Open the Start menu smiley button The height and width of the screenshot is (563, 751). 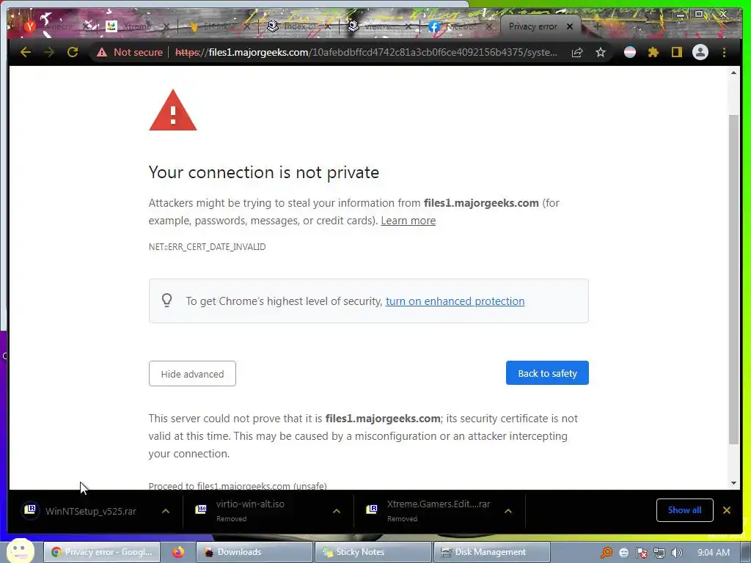coord(20,551)
